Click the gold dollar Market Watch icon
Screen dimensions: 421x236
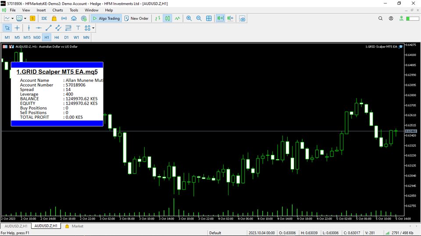point(32,18)
